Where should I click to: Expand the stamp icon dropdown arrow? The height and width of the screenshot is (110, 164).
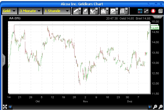[107, 11]
